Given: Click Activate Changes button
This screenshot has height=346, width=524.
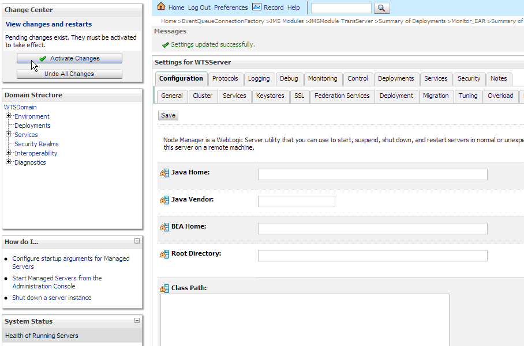Looking at the screenshot, I should (69, 58).
